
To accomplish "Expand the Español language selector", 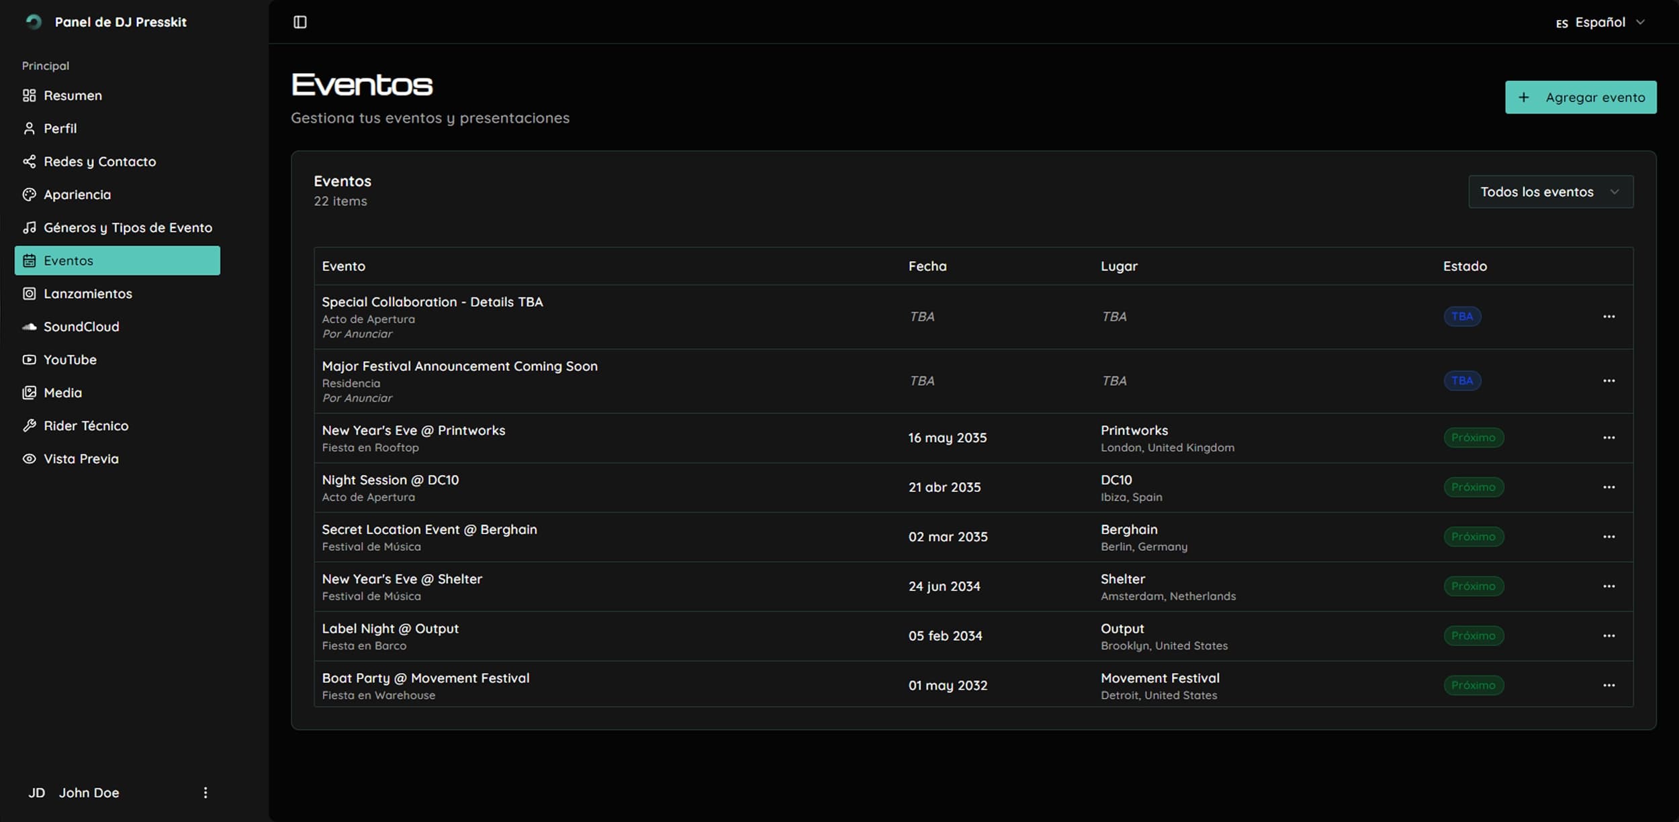I will [1600, 21].
